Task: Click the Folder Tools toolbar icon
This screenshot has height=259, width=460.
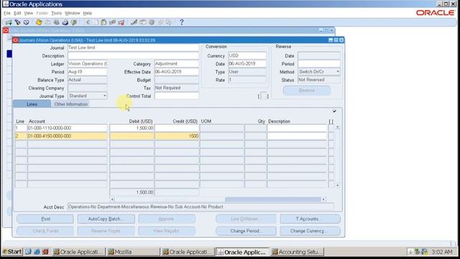Action: point(169,22)
